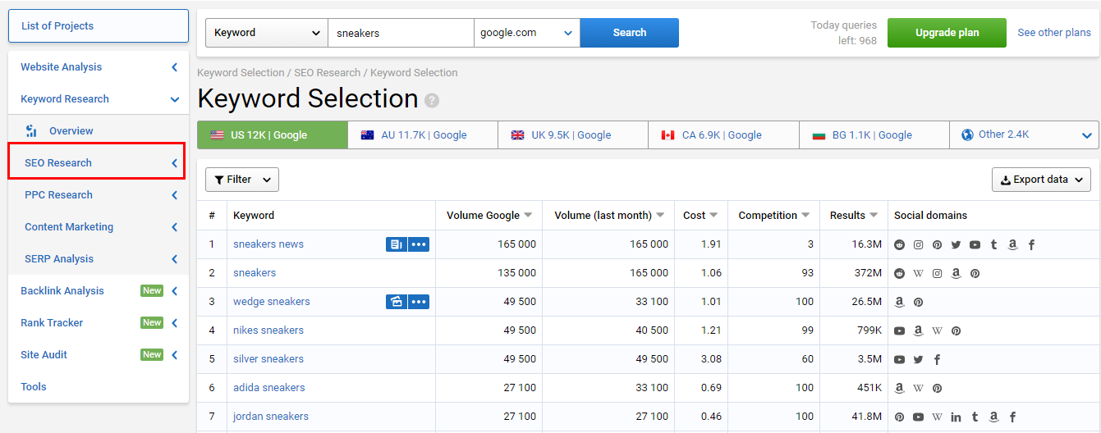Open three-dots menu for sneakers news keyword
1101x433 pixels.
(x=419, y=244)
